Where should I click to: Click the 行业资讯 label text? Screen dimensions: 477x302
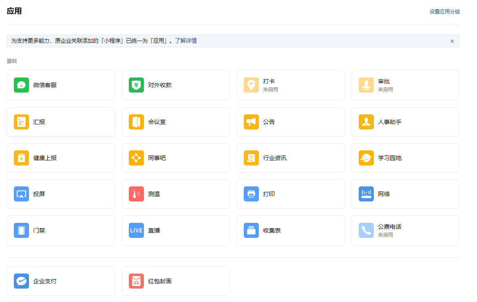tap(275, 158)
